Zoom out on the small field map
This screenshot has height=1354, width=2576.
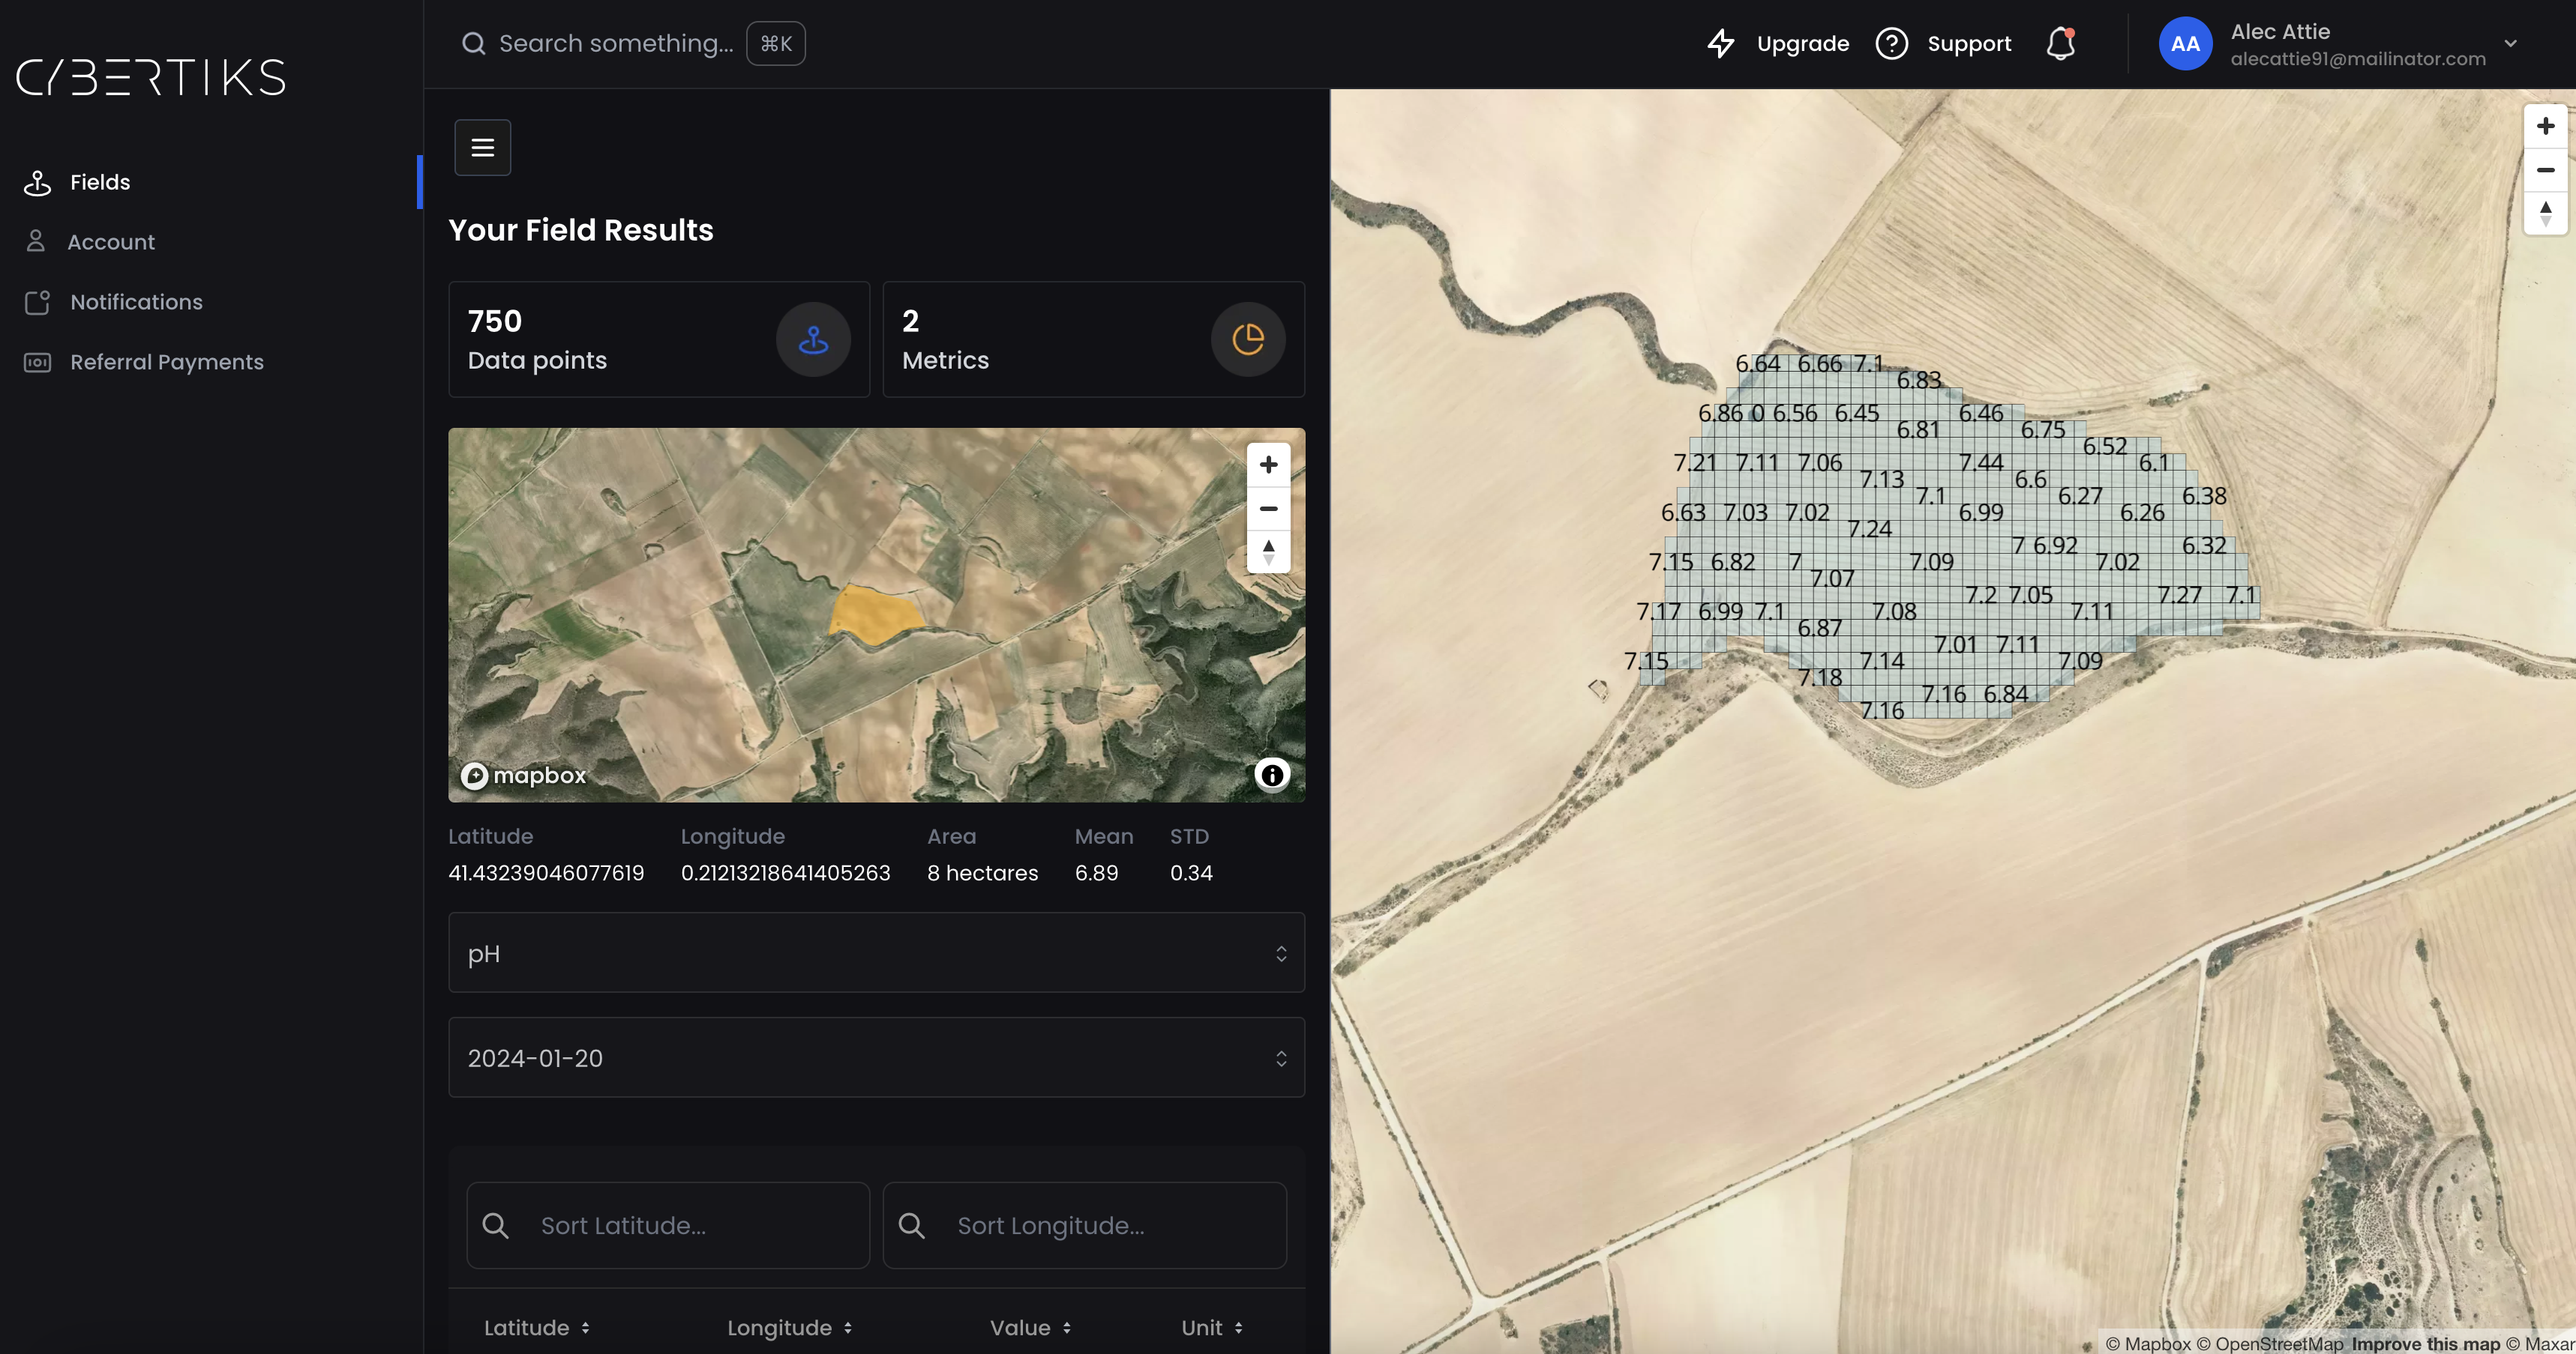(x=1268, y=509)
